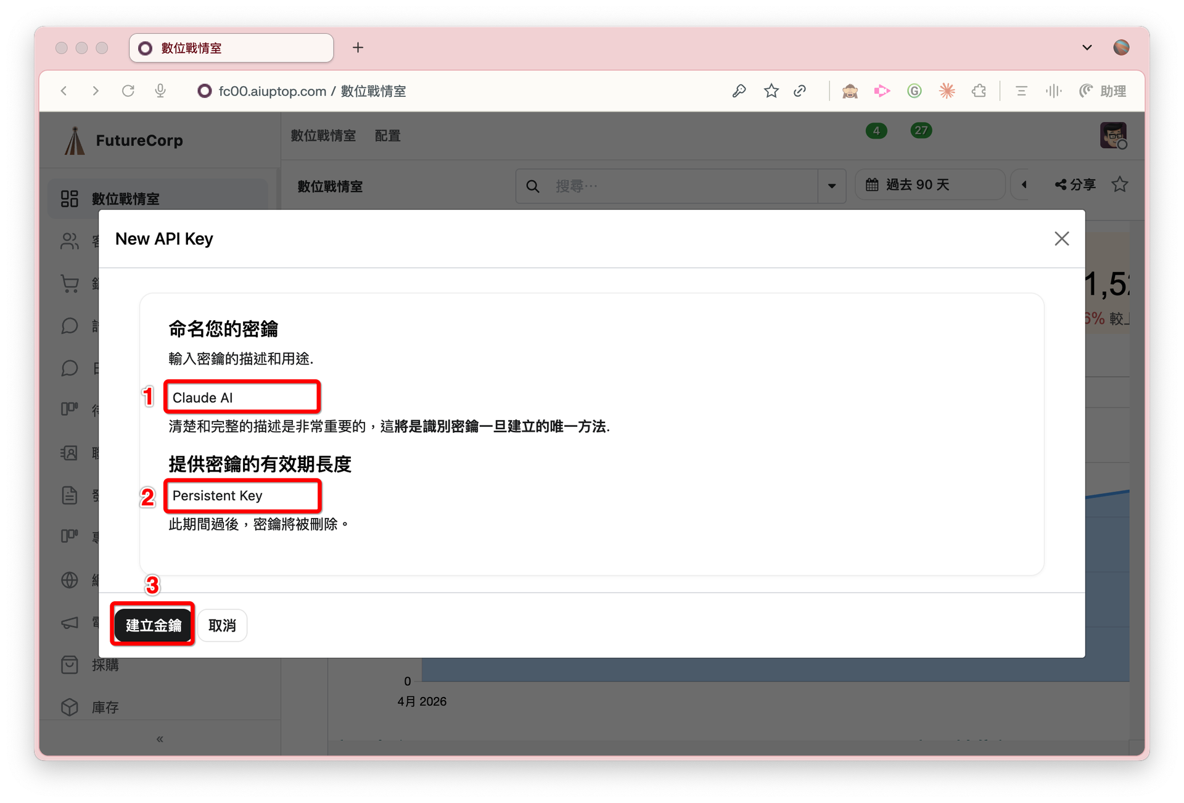Viewport: 1184px width, 803px height.
Task: Open 數位戰情室 in the sidebar
Action: tap(158, 199)
